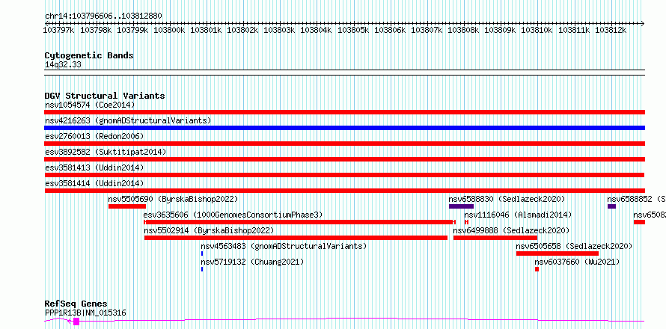
Task: Click the DGV Structural Variants track title
Action: [x=105, y=96]
